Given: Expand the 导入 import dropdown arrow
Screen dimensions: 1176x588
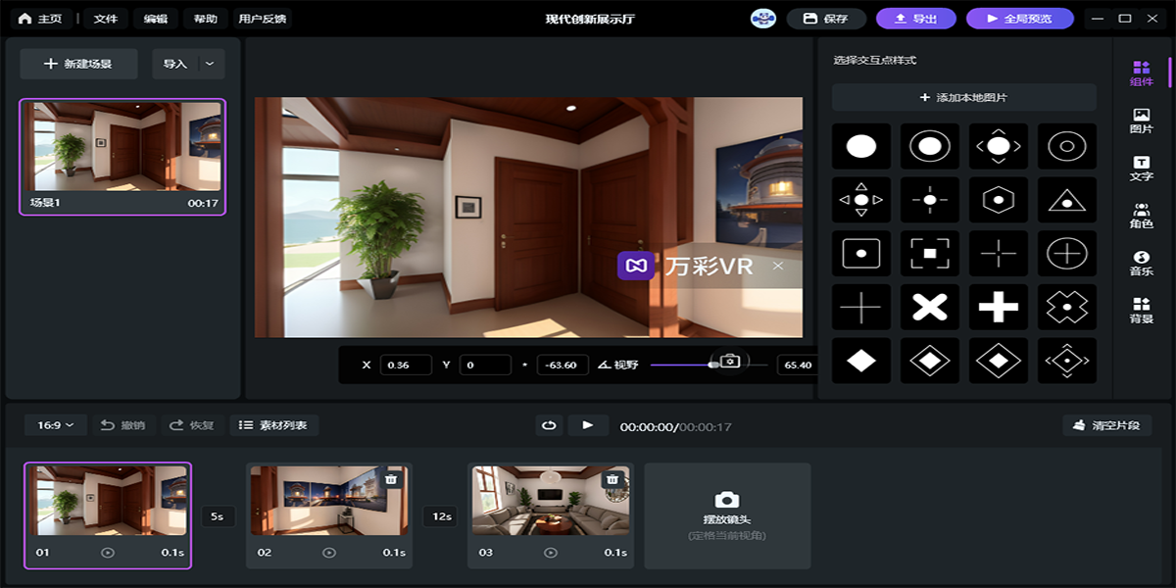Looking at the screenshot, I should point(211,64).
